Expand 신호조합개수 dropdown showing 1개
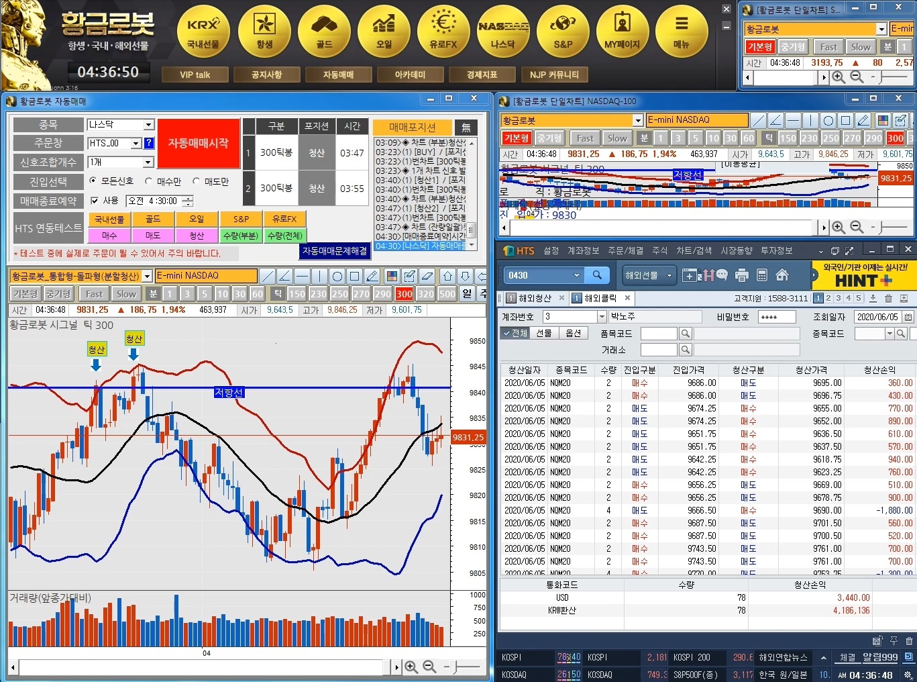Viewport: 917px width, 682px height. [x=149, y=162]
